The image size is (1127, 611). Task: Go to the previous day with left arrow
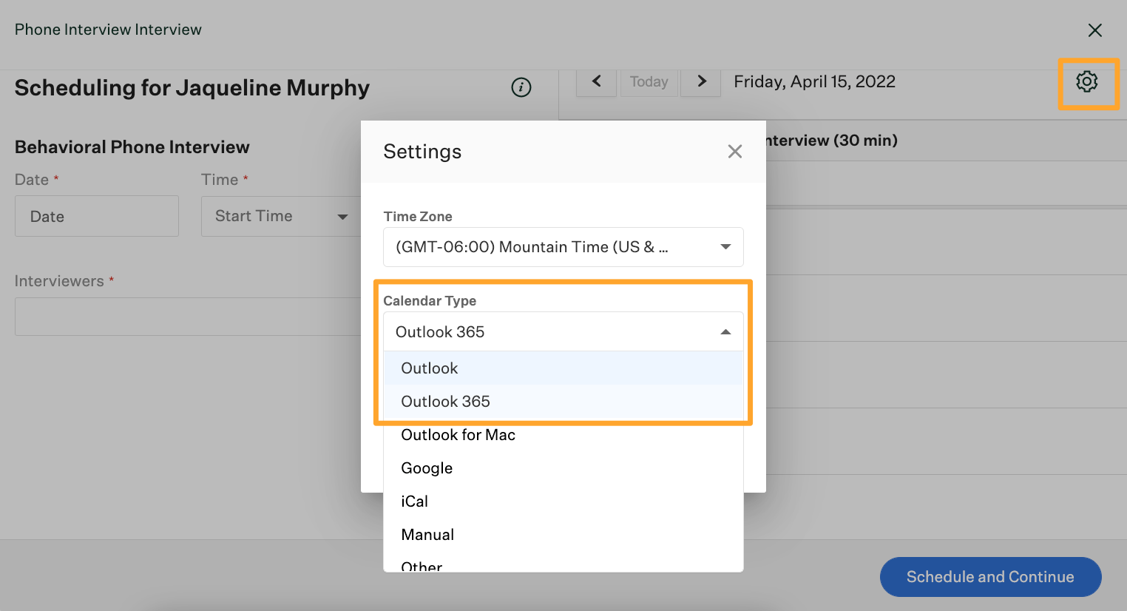click(x=597, y=82)
